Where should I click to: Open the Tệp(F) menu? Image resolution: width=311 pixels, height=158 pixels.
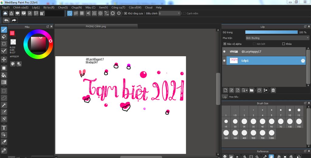click(x=6, y=7)
